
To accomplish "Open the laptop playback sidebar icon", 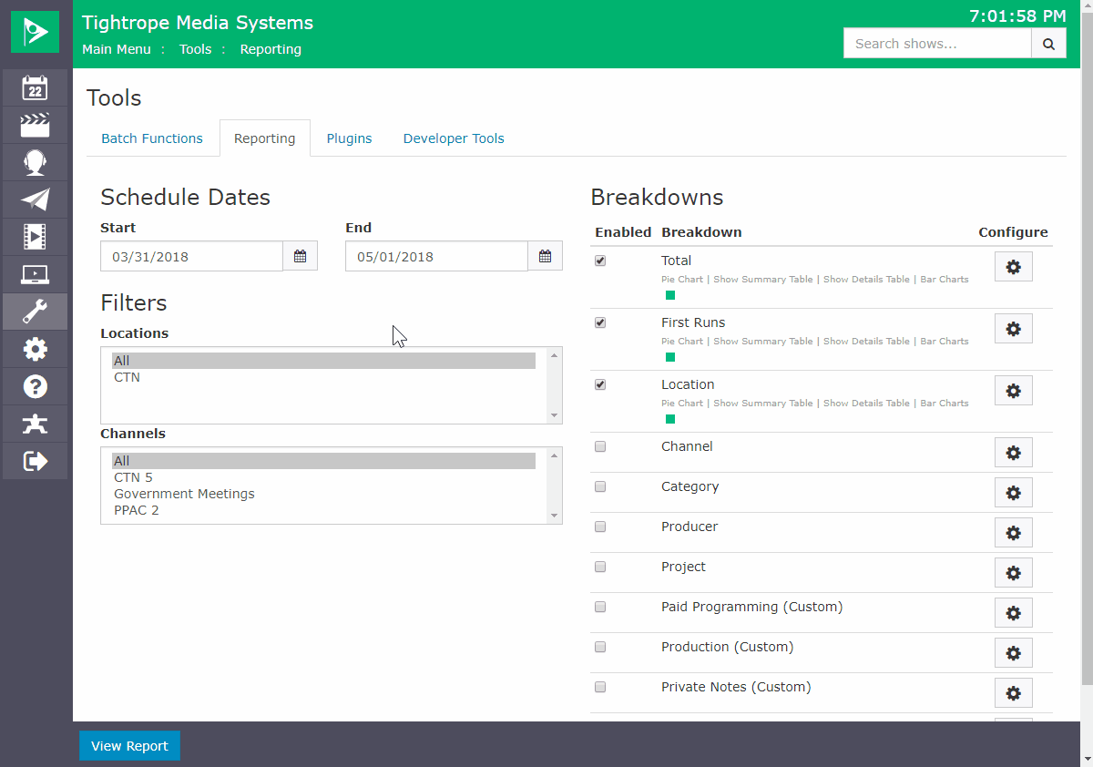I will 35,275.
